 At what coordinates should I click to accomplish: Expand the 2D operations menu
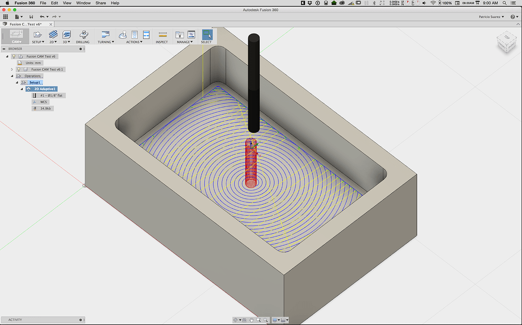[x=53, y=42]
